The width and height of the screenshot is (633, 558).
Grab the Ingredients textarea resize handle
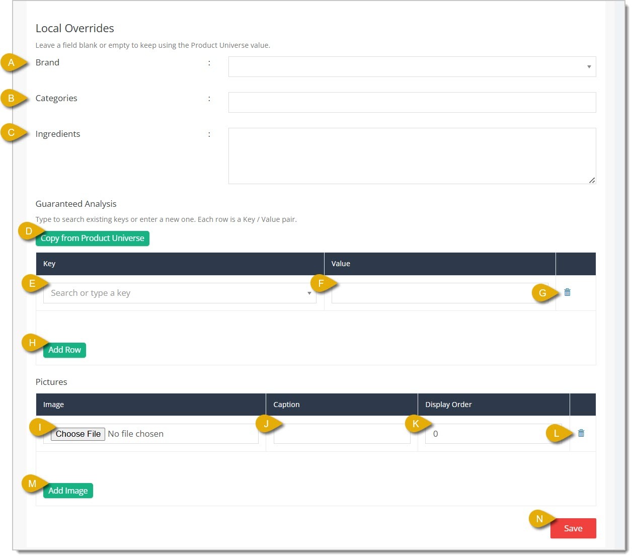592,180
